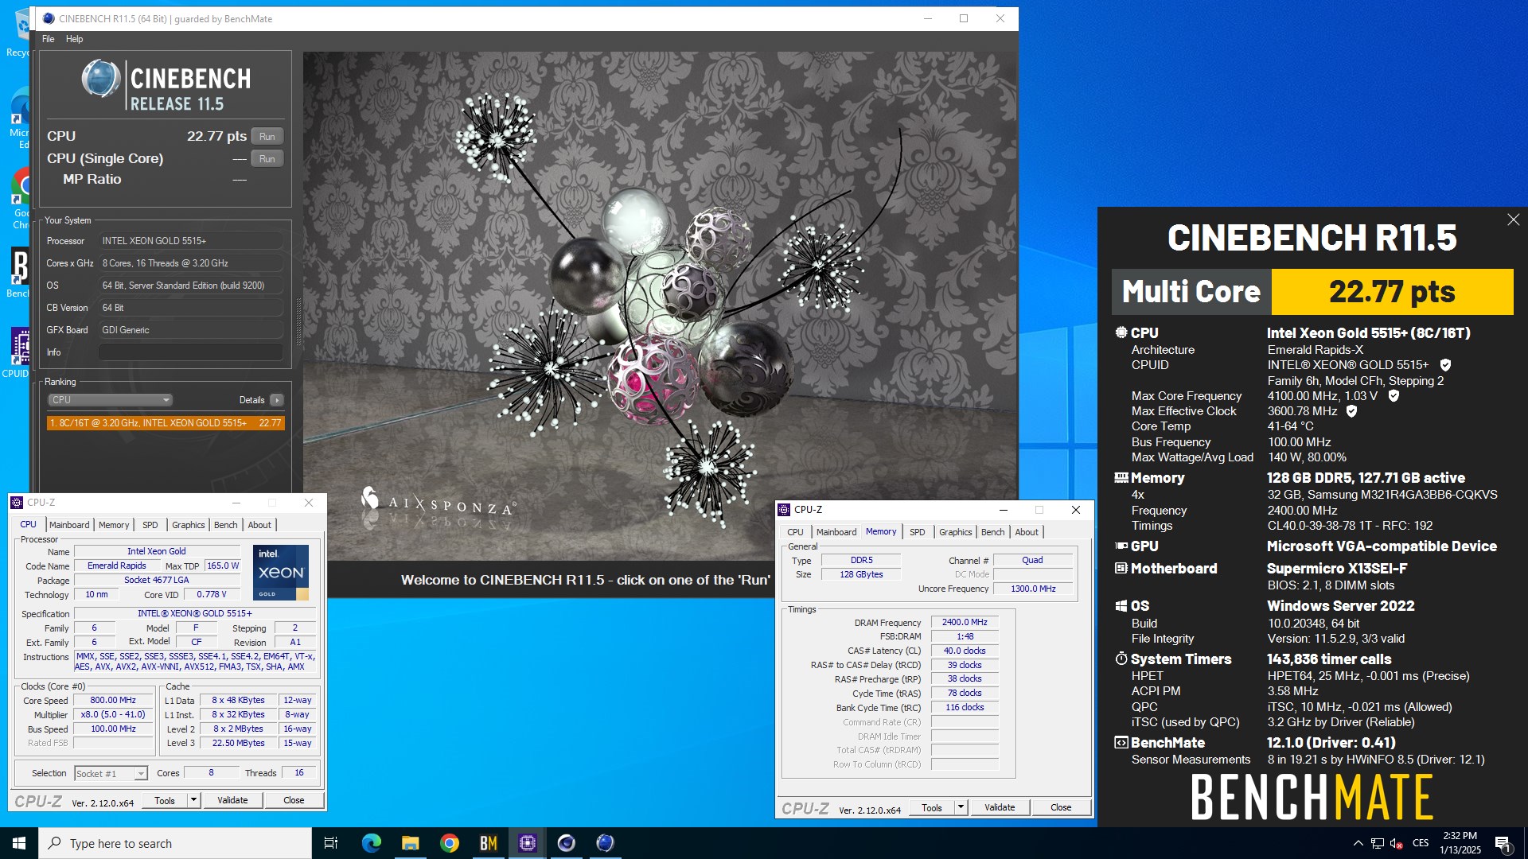Open Cinebench Help menu
This screenshot has height=859, width=1528.
pyautogui.click(x=74, y=39)
